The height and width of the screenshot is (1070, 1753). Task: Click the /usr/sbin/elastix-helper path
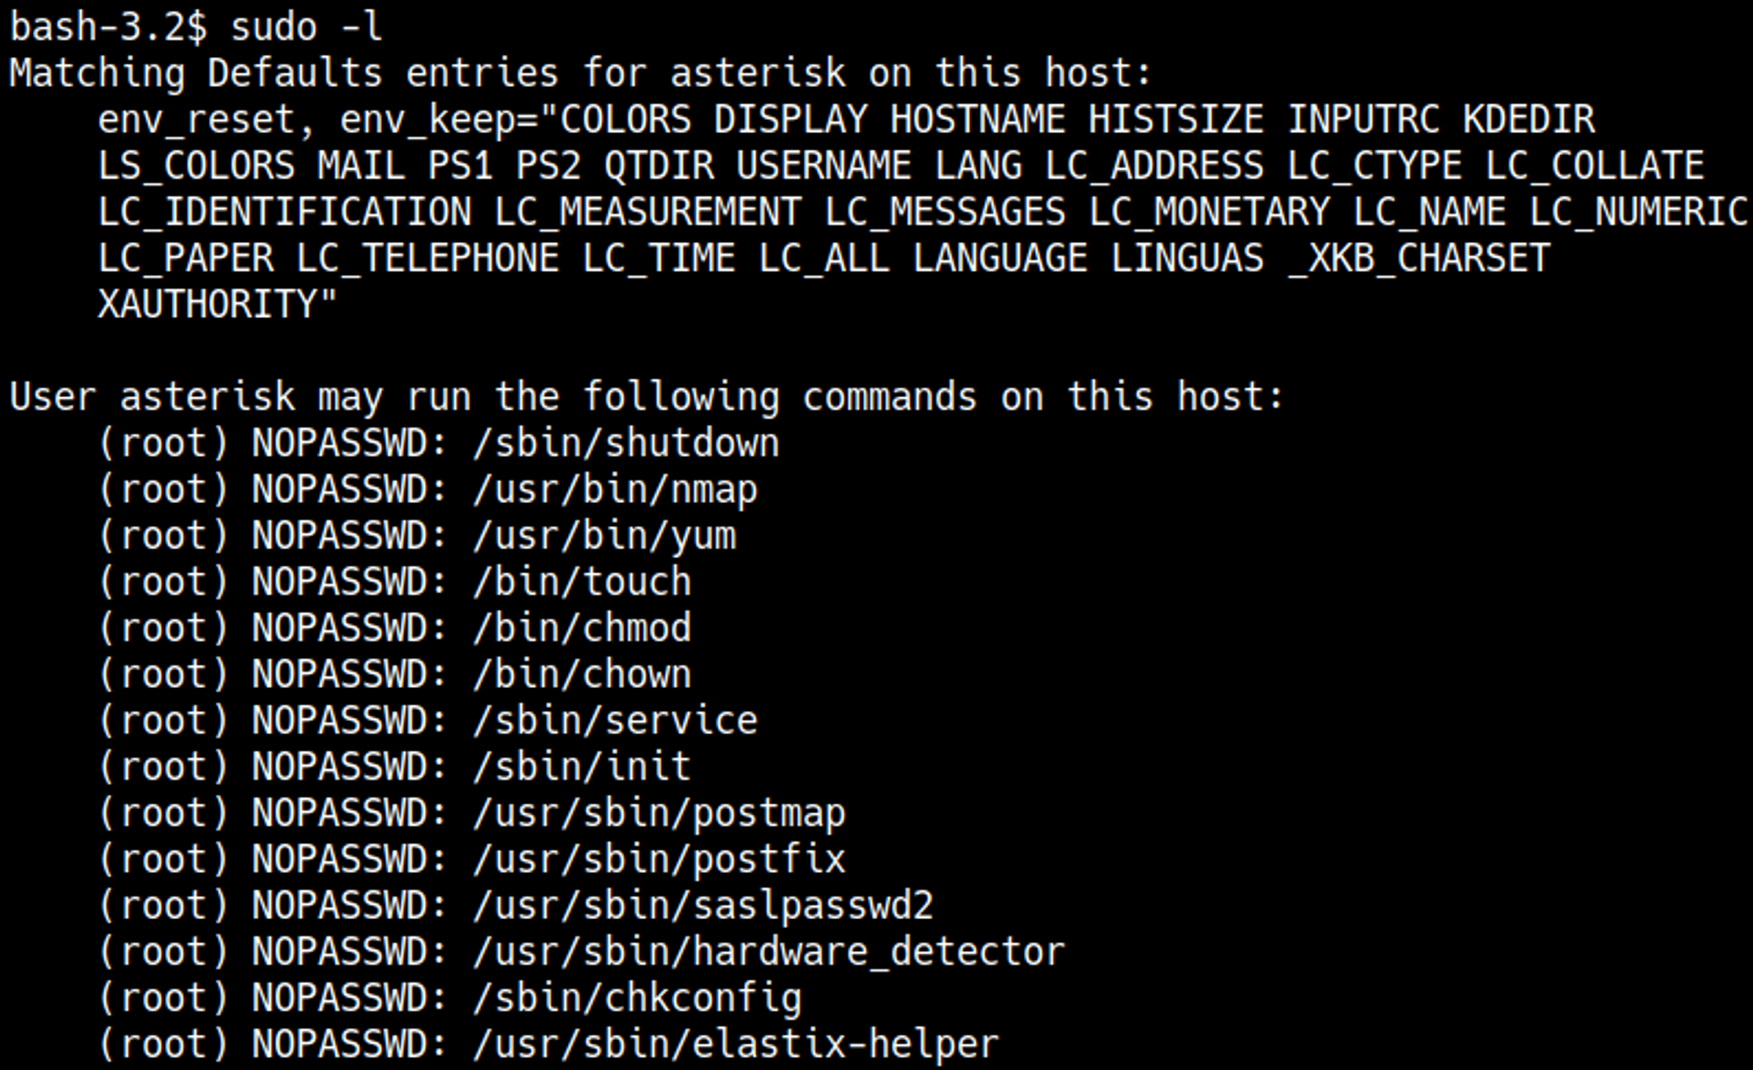click(x=736, y=1045)
